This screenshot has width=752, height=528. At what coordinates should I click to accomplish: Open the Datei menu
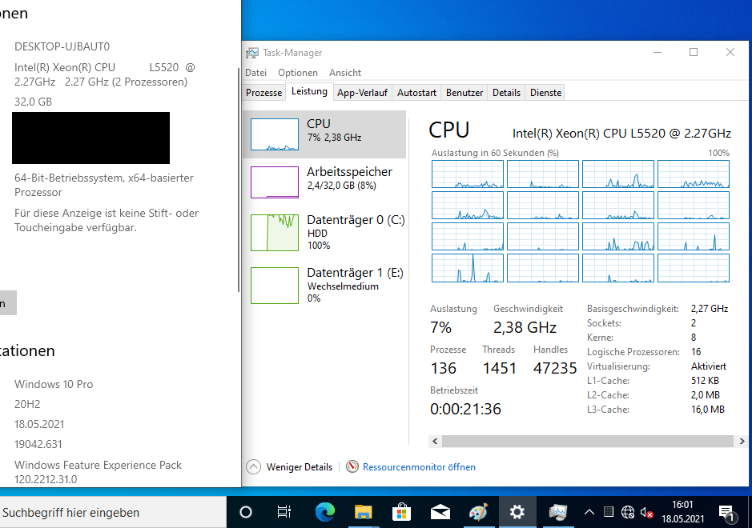(x=255, y=73)
